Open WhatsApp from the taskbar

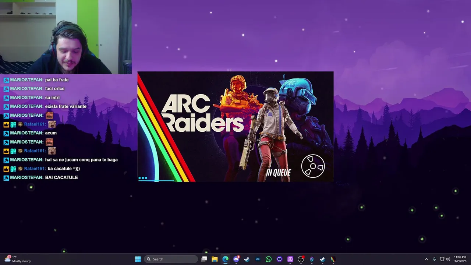click(268, 259)
